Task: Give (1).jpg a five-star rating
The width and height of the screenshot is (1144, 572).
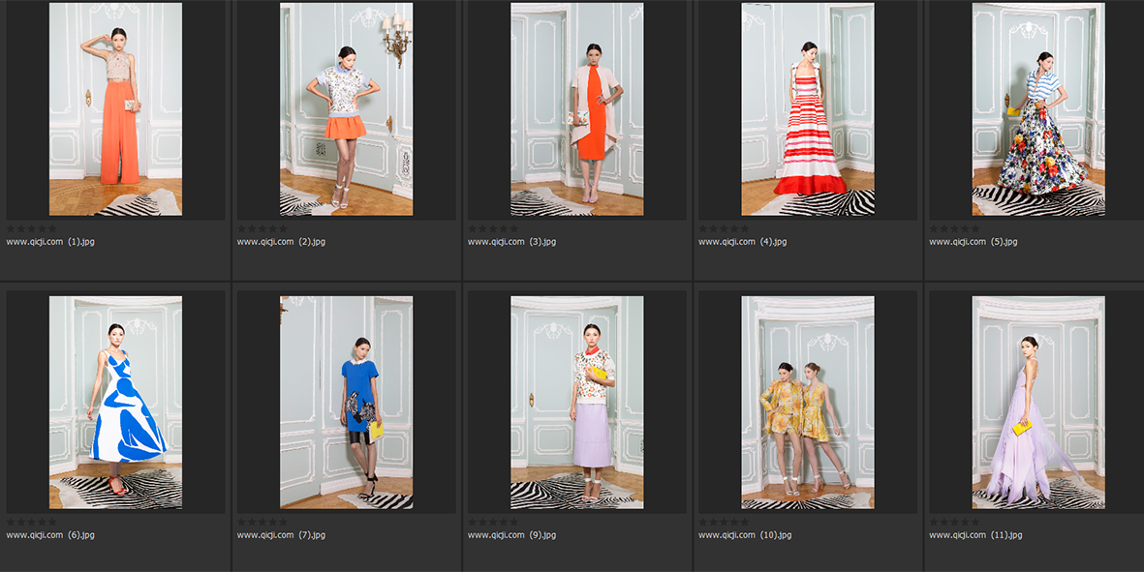Action: click(51, 228)
